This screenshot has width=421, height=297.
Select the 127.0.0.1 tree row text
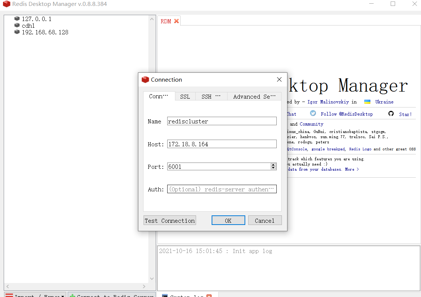[37, 19]
